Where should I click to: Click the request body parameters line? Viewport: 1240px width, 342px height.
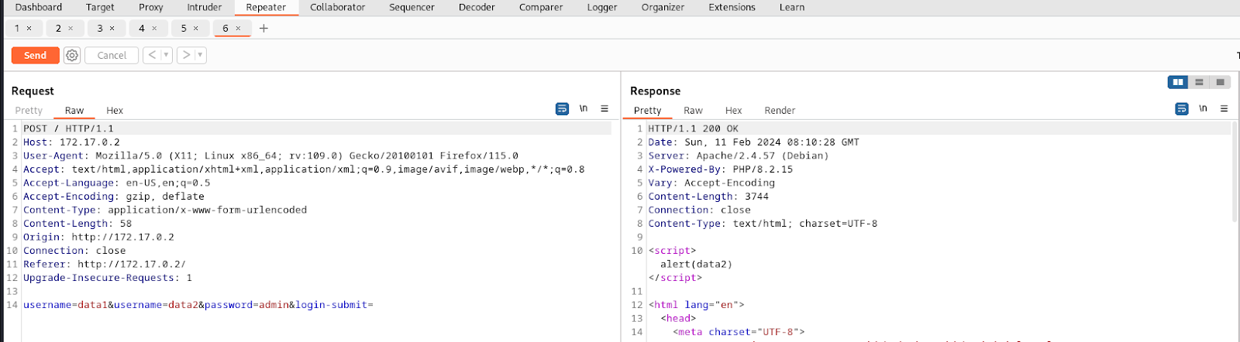(x=198, y=305)
